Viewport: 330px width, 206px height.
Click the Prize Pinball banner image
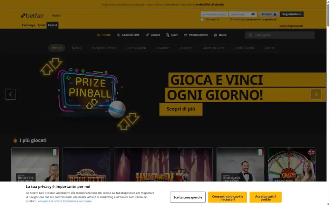coord(90,94)
